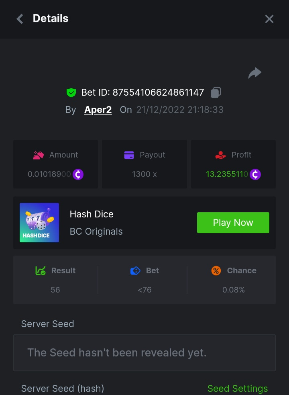
Task: Close the Details panel
Action: pyautogui.click(x=269, y=19)
